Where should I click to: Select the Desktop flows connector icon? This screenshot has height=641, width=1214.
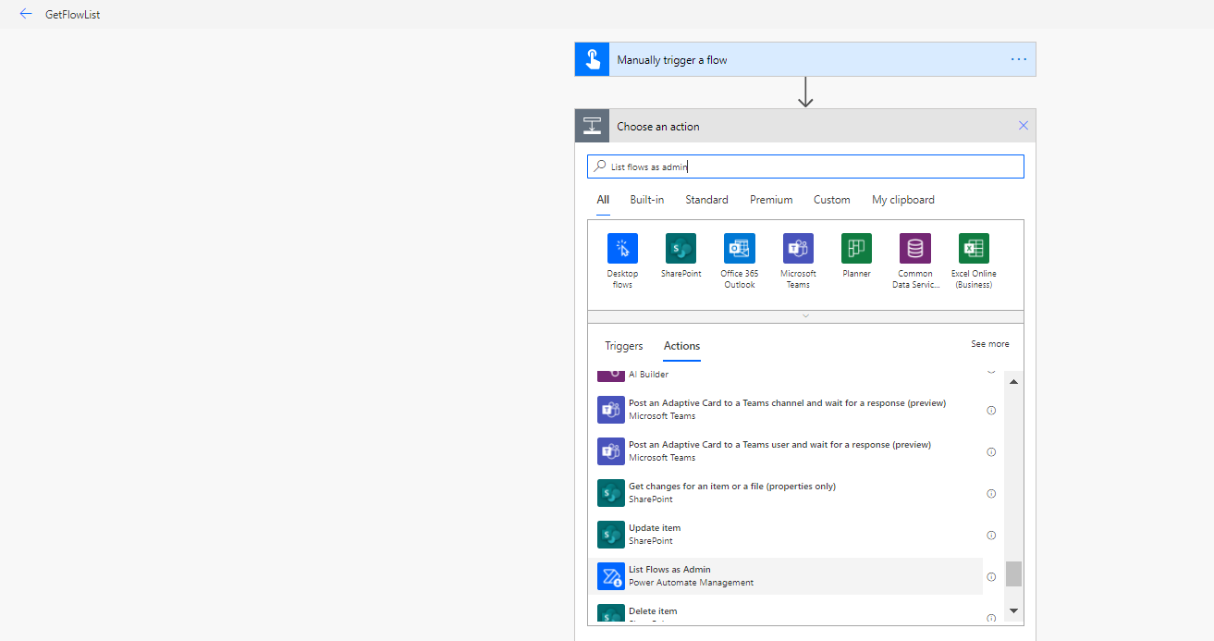coord(622,248)
